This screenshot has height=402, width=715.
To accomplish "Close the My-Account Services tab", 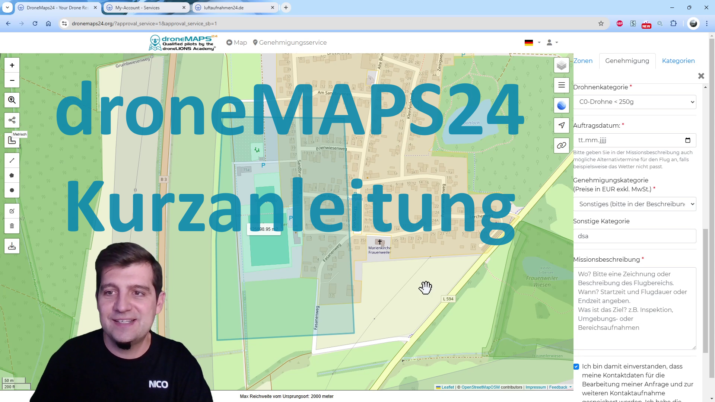I will pos(184,7).
